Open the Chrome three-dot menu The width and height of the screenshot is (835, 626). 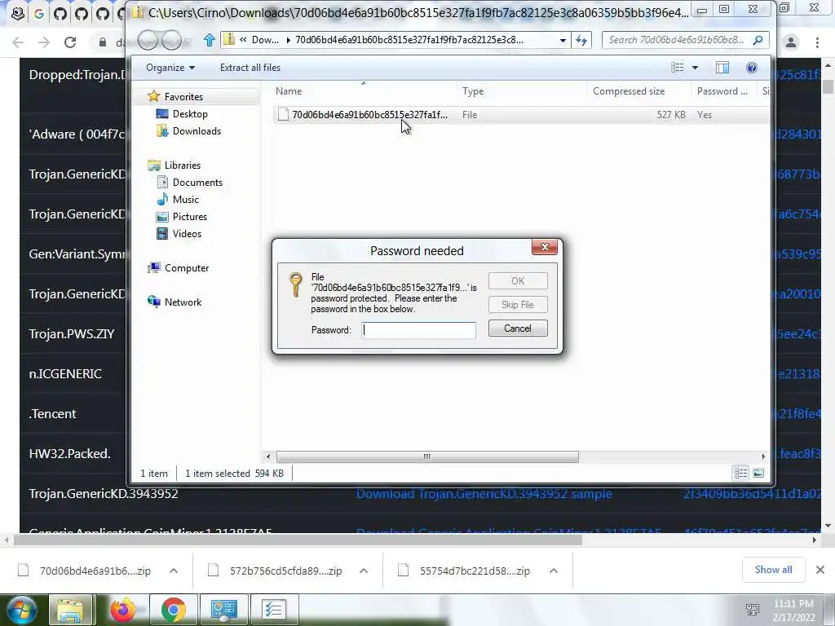point(817,42)
